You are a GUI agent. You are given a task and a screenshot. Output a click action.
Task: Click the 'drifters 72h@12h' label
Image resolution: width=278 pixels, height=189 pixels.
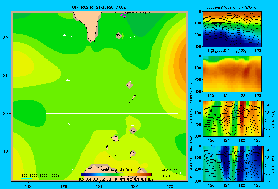(x=137, y=13)
